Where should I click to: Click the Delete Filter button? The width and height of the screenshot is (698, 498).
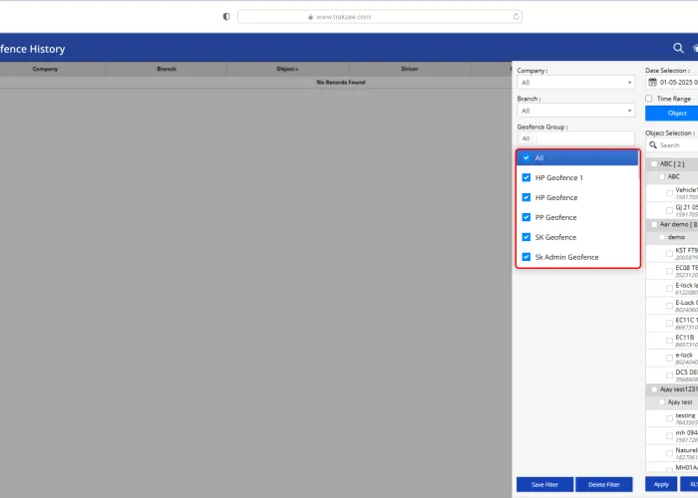tap(604, 484)
